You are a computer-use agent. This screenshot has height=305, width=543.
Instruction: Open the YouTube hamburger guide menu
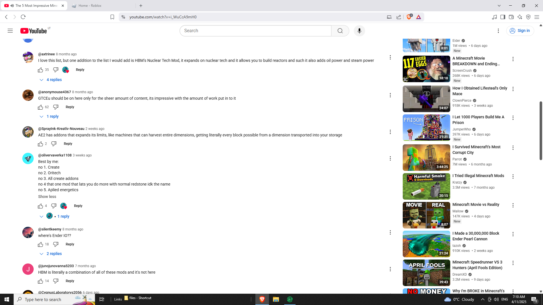[x=10, y=31]
